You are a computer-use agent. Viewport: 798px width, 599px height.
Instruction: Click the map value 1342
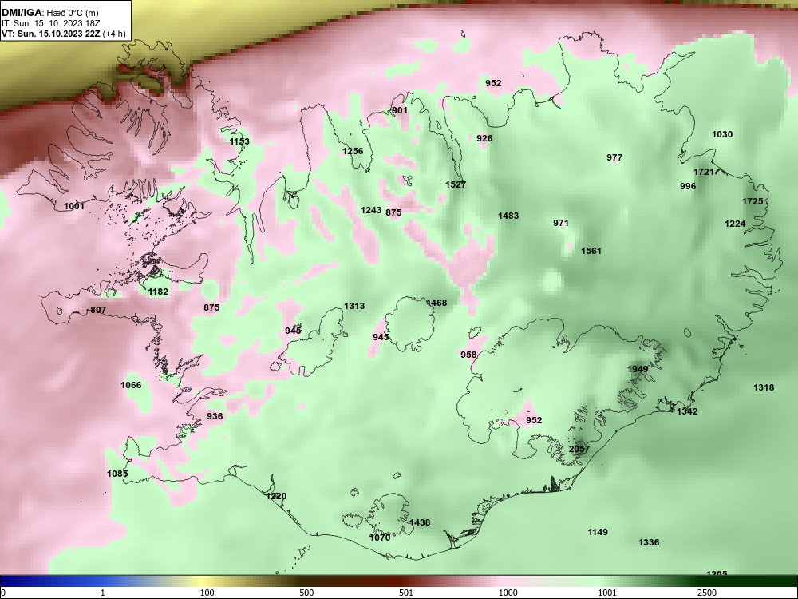click(x=687, y=411)
